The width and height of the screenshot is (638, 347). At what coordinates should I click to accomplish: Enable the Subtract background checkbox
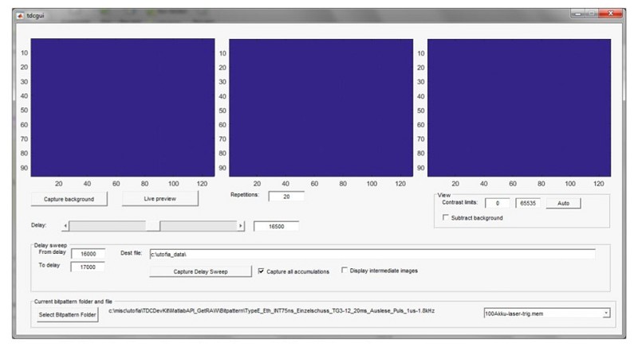[446, 217]
